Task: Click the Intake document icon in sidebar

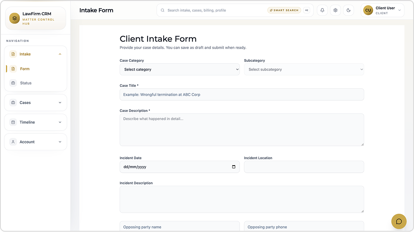Action: point(13,54)
